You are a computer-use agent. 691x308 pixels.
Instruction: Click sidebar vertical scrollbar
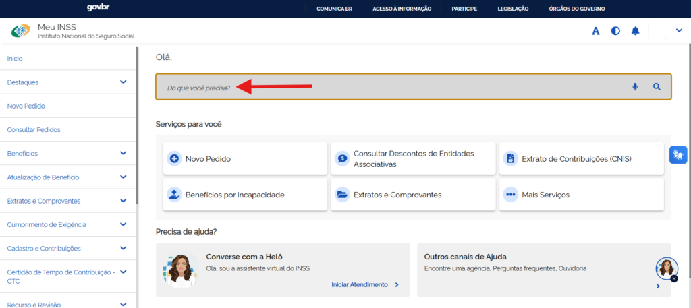click(x=137, y=125)
